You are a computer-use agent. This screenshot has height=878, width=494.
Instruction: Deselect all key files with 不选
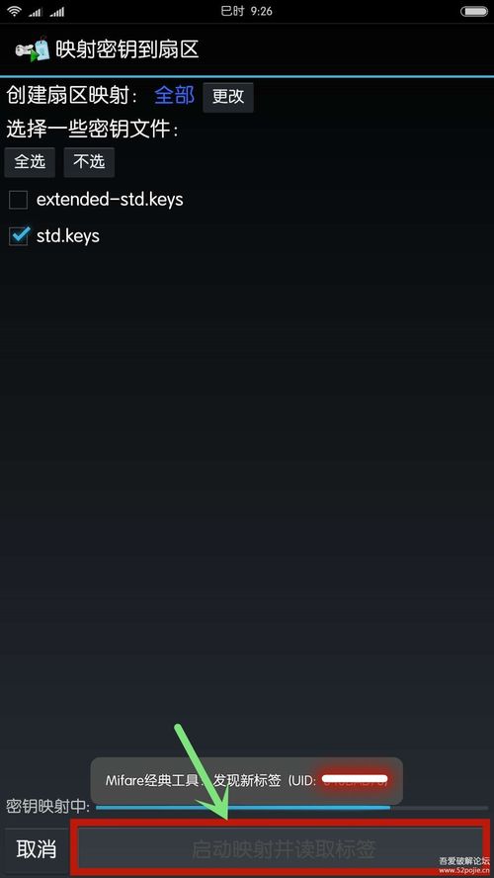tap(89, 162)
